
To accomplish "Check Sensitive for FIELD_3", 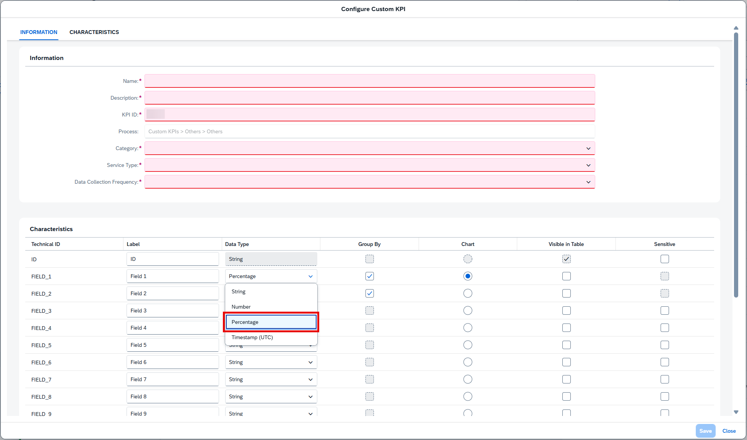I will (x=665, y=311).
